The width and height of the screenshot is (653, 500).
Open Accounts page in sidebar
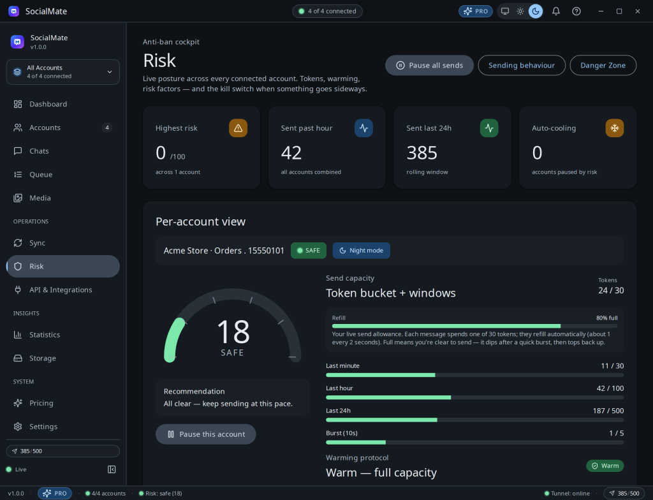[x=63, y=128]
